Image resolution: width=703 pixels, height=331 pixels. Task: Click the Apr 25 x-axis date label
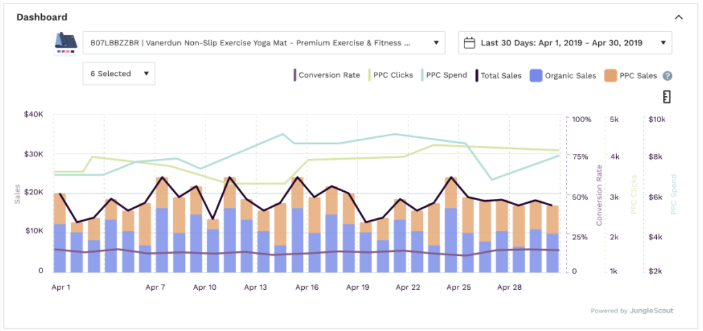458,288
